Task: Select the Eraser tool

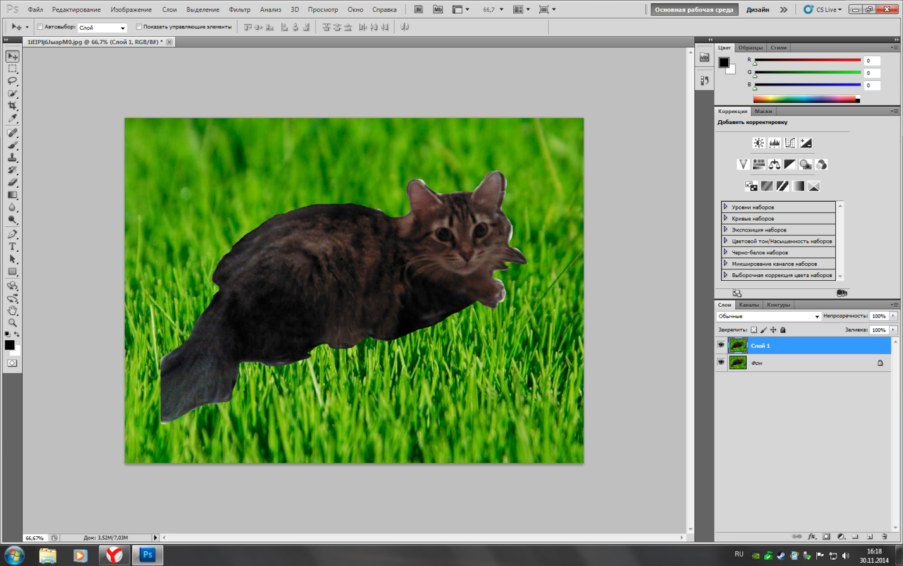Action: [x=12, y=183]
